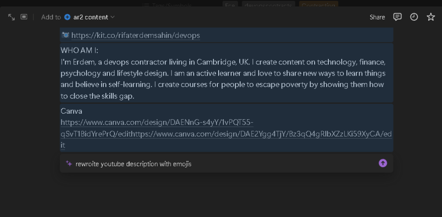The image size is (442, 217).
Task: Select the devopscontracts tag behind the modal
Action: 268,5
